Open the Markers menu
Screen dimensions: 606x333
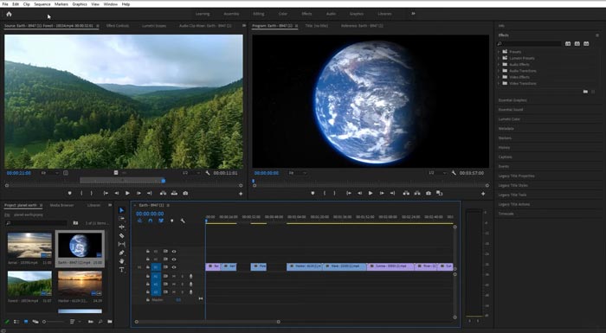(x=61, y=3)
